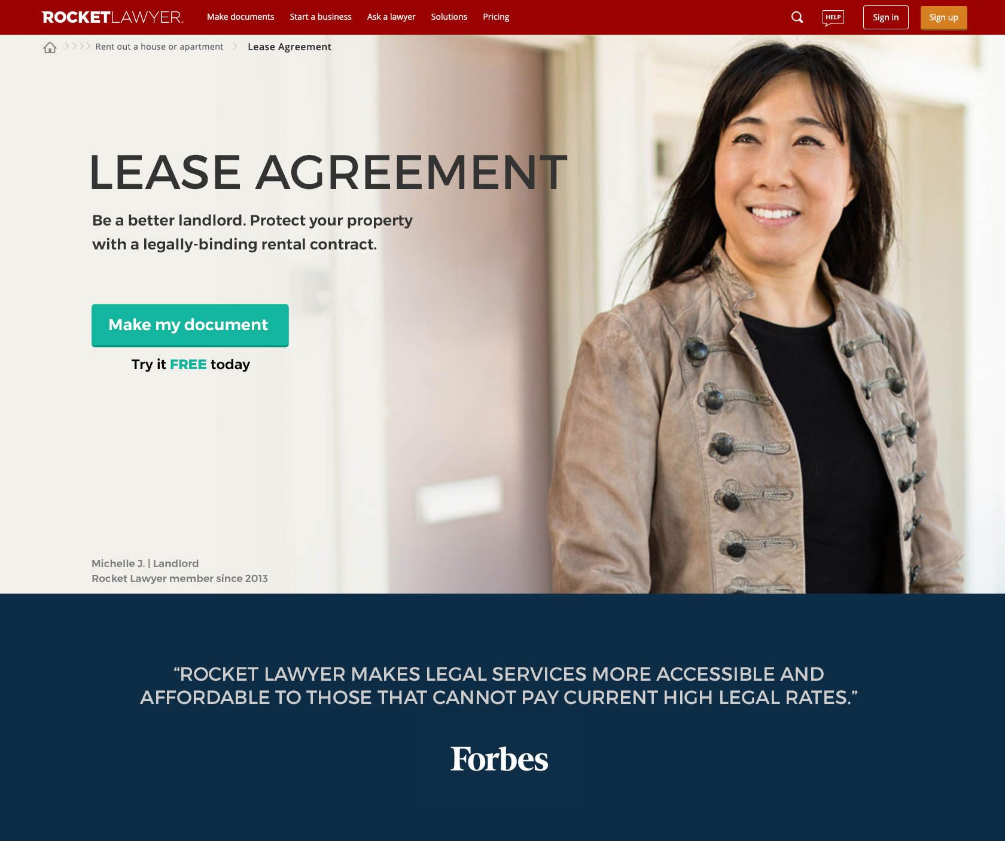This screenshot has height=841, width=1005.
Task: Expand the Ask a lawyer menu
Action: click(x=391, y=17)
